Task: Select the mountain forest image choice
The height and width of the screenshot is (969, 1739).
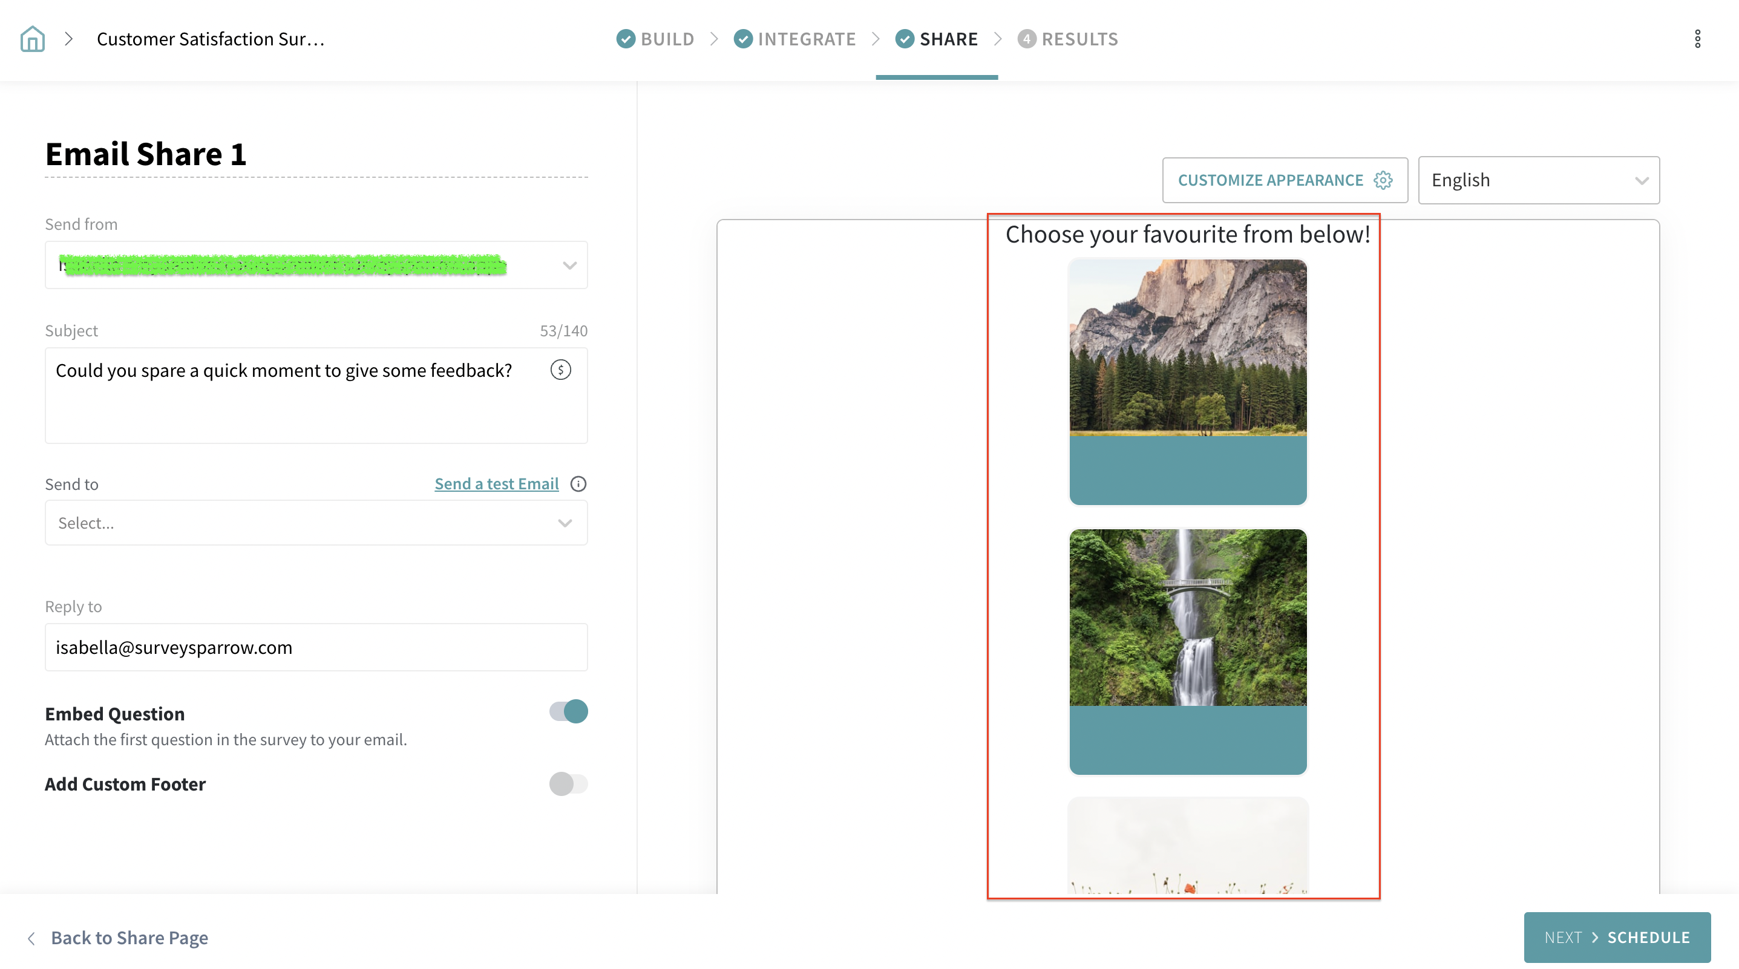Action: [x=1187, y=381]
